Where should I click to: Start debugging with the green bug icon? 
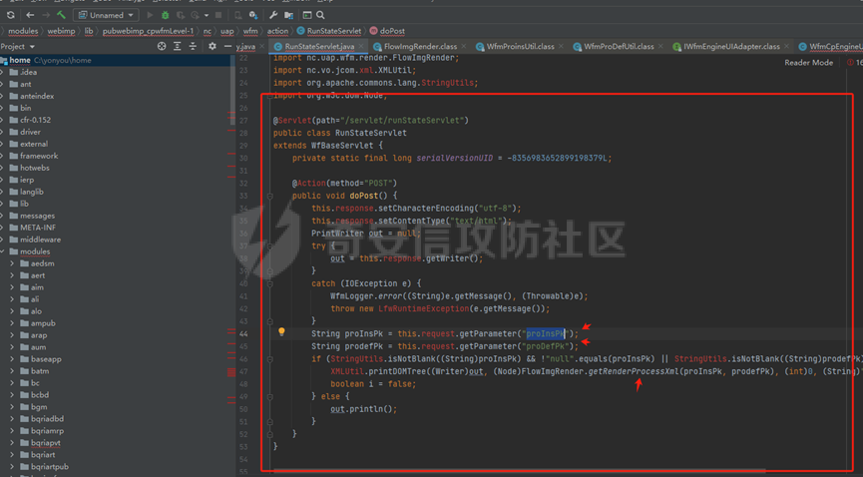(x=165, y=15)
